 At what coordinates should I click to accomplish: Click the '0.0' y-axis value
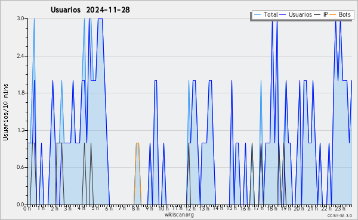click(20, 205)
